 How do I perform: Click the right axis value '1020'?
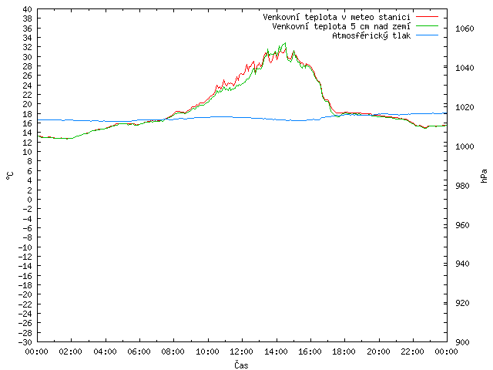point(464,107)
